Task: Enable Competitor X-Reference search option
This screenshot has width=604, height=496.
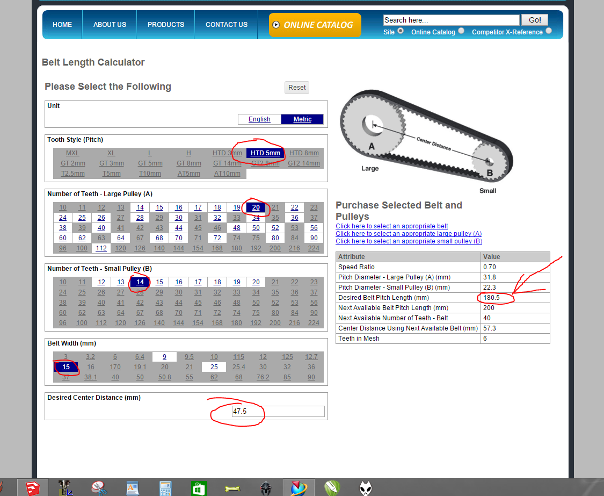Action: coord(548,31)
